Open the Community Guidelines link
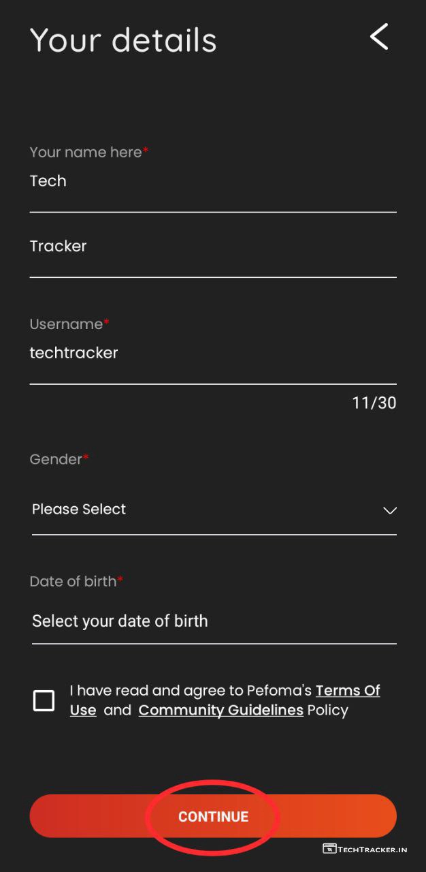The image size is (426, 872). (220, 710)
